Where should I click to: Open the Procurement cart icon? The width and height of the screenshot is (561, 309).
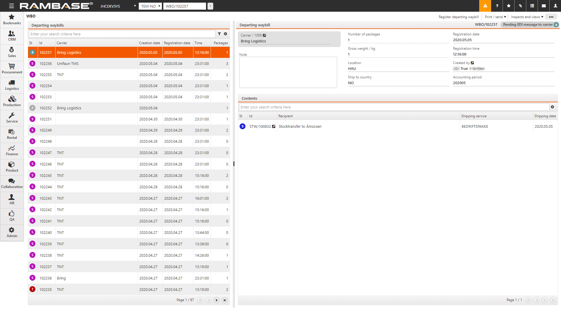pos(12,66)
